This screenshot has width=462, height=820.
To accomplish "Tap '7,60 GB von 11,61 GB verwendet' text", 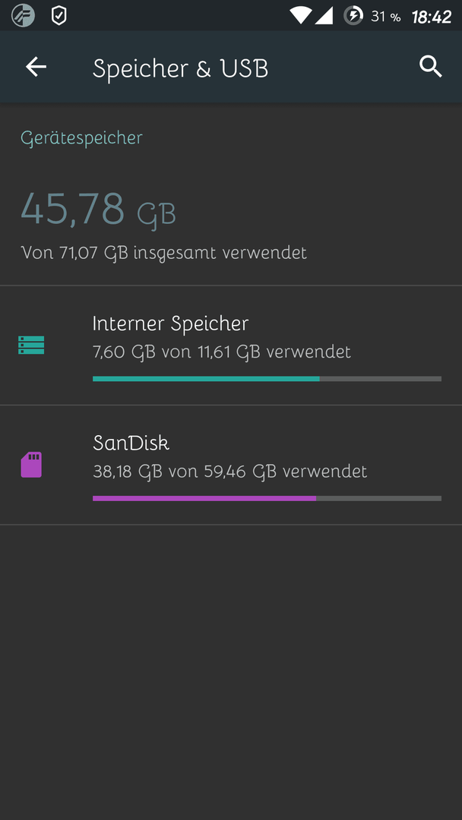I will point(222,352).
